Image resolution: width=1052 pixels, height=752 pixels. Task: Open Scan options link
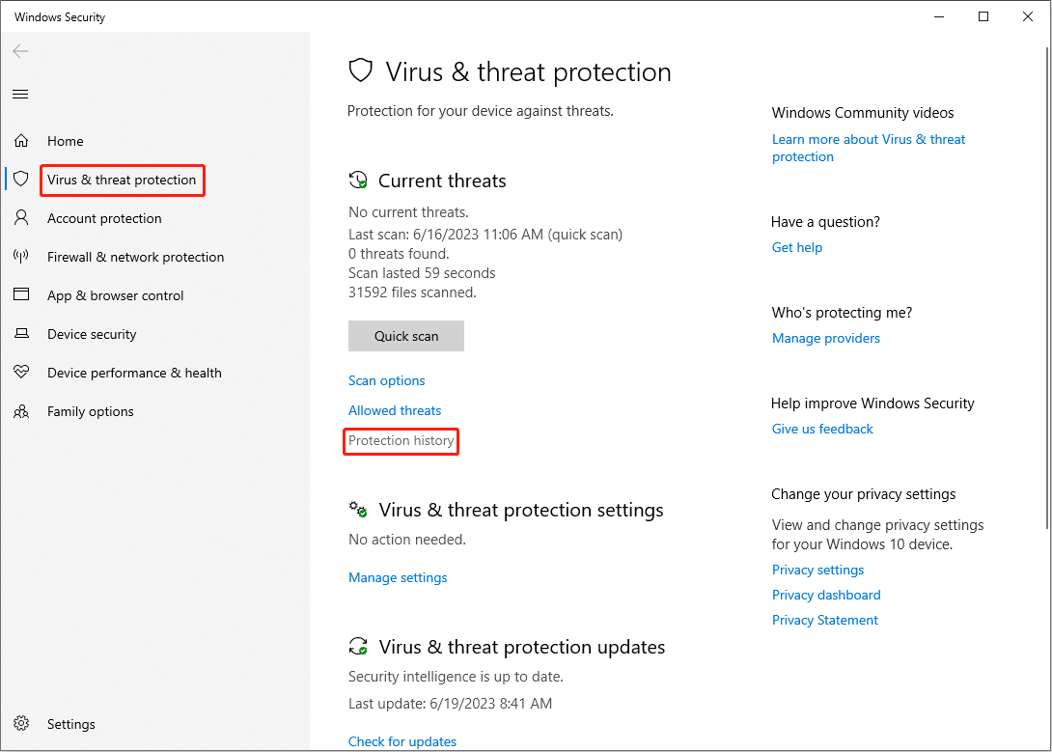point(386,381)
